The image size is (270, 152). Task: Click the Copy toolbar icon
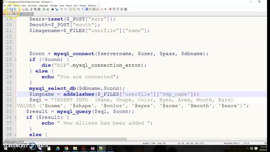point(35,9)
